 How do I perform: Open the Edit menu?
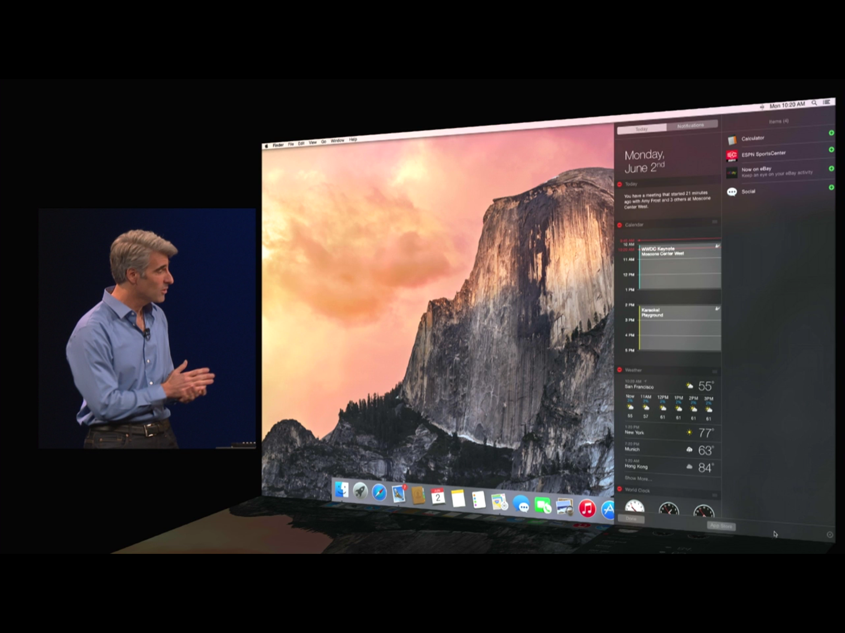(301, 143)
